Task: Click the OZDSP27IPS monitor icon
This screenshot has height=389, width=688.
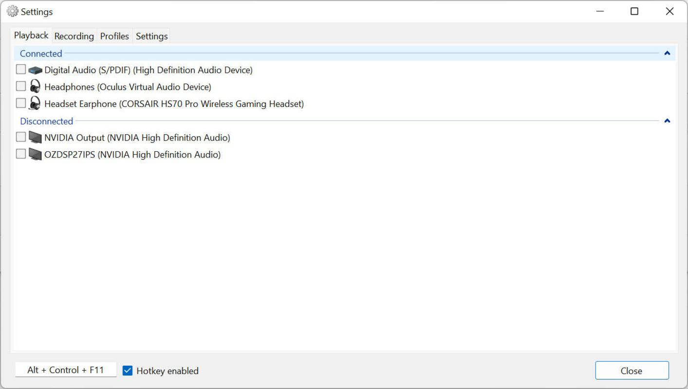Action: click(35, 155)
